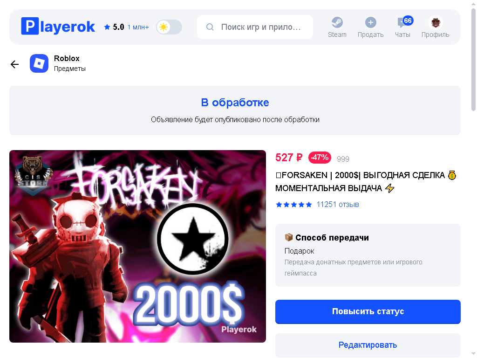Click the Roblox game icon

tap(39, 63)
